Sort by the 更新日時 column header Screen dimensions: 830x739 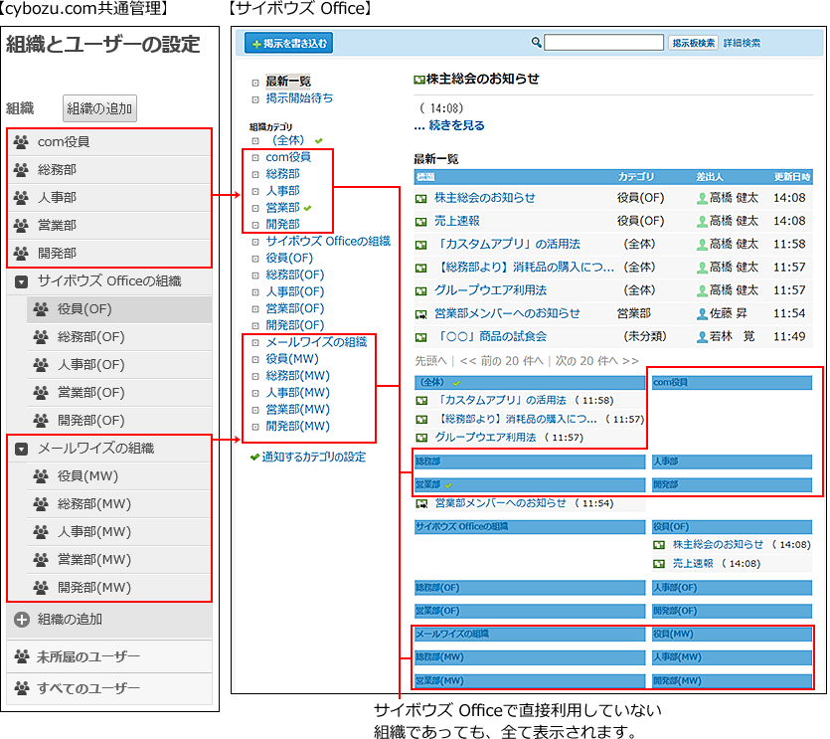click(792, 177)
